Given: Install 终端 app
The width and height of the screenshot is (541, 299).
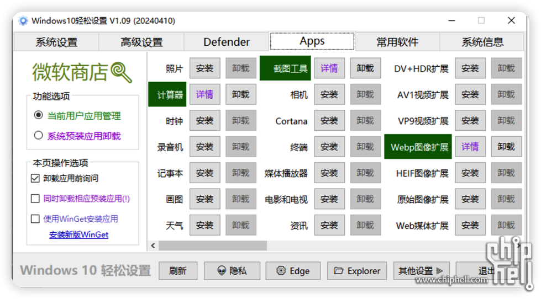Looking at the screenshot, I should tap(329, 147).
